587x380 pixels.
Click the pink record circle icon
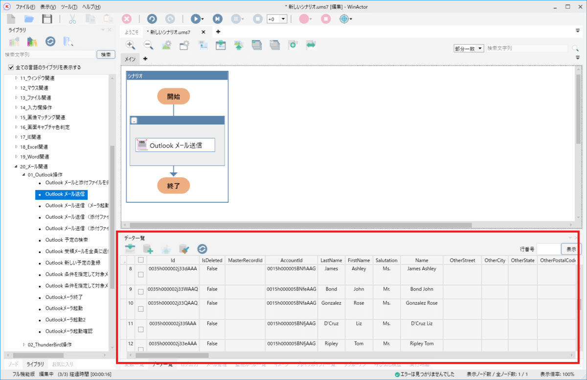[x=303, y=19]
